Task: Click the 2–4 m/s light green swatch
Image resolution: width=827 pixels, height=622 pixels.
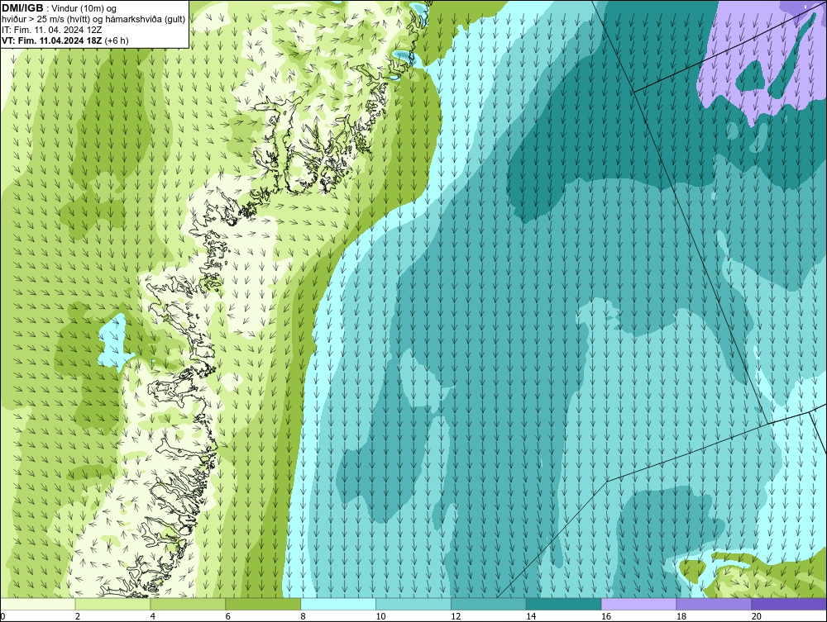Action: pyautogui.click(x=112, y=604)
